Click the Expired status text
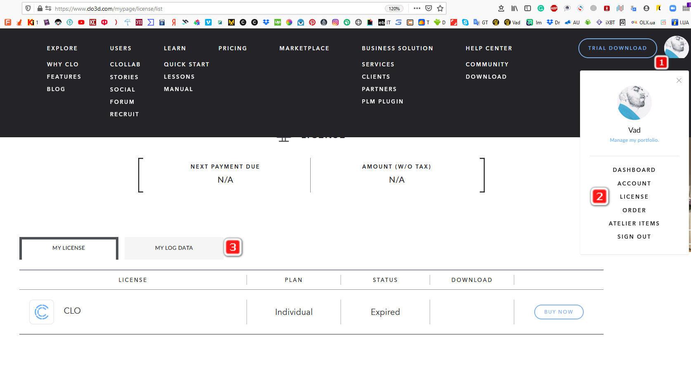The width and height of the screenshot is (691, 366). coord(385,312)
